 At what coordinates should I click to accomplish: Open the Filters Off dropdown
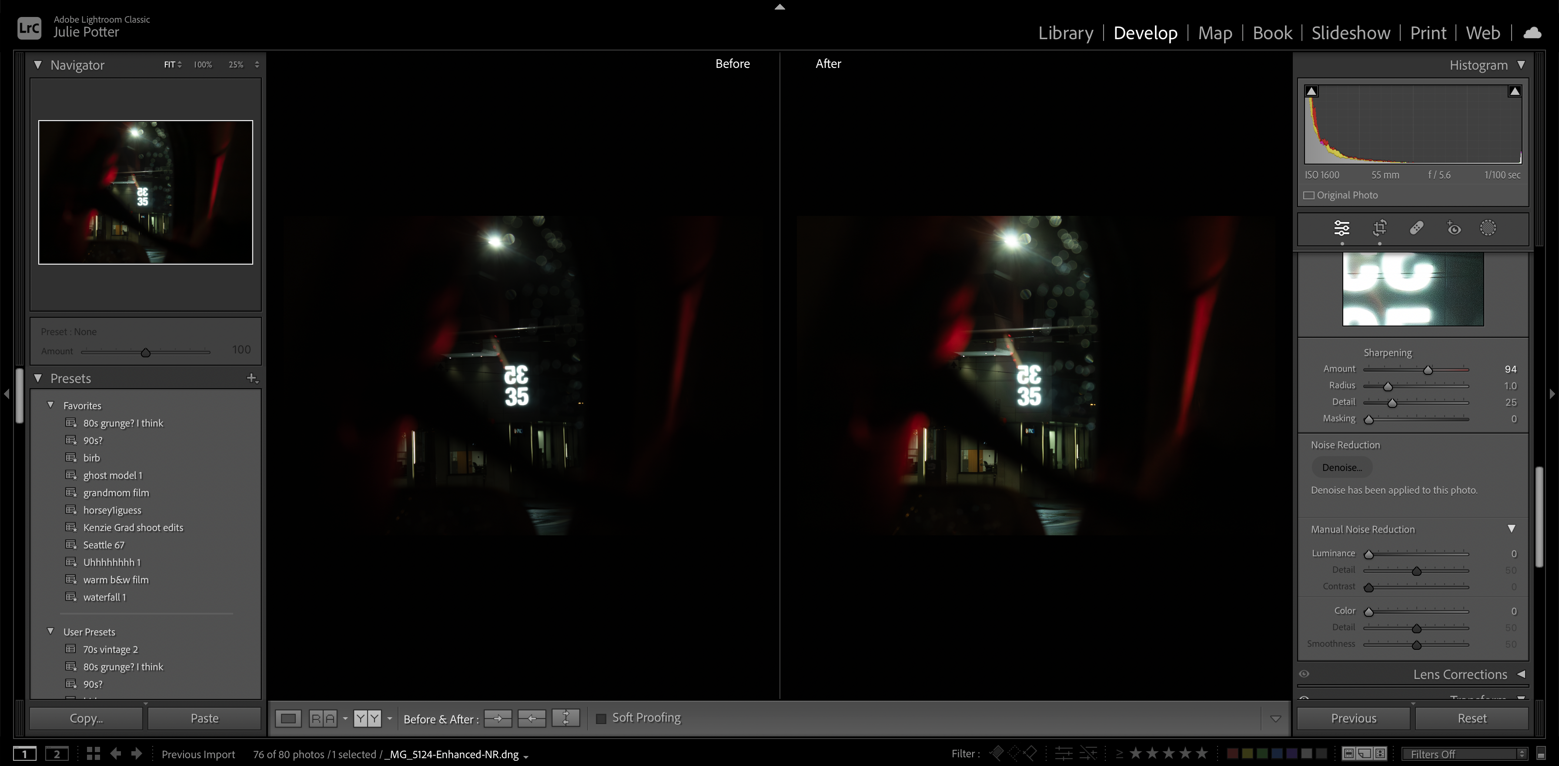[1464, 754]
